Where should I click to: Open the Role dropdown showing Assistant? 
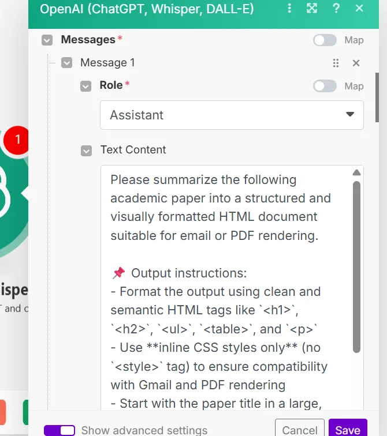click(232, 115)
